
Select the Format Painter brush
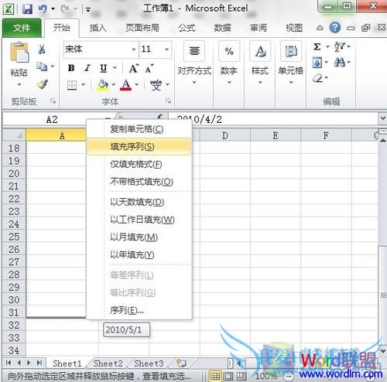click(x=43, y=84)
